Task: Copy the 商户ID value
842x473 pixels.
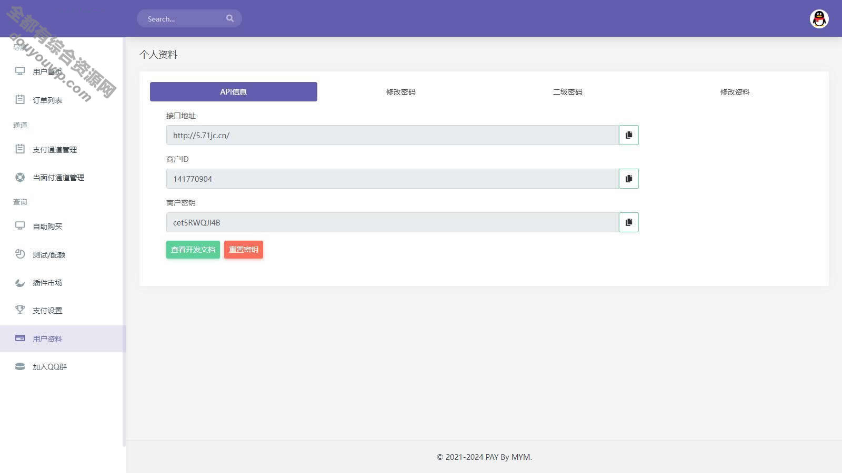Action: pyautogui.click(x=628, y=179)
